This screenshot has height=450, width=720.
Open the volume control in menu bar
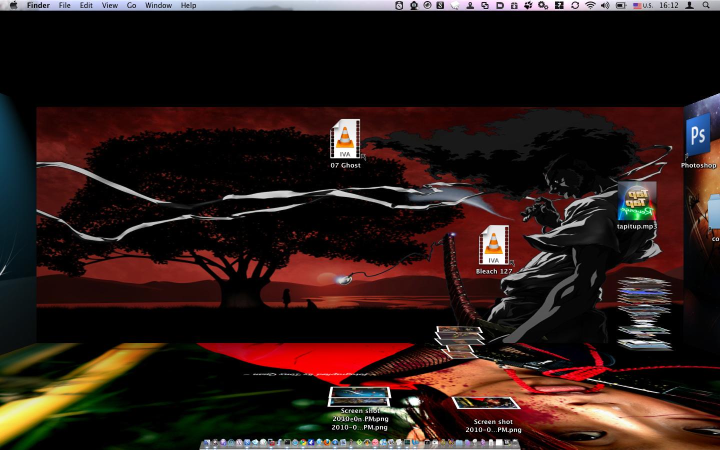(x=605, y=5)
